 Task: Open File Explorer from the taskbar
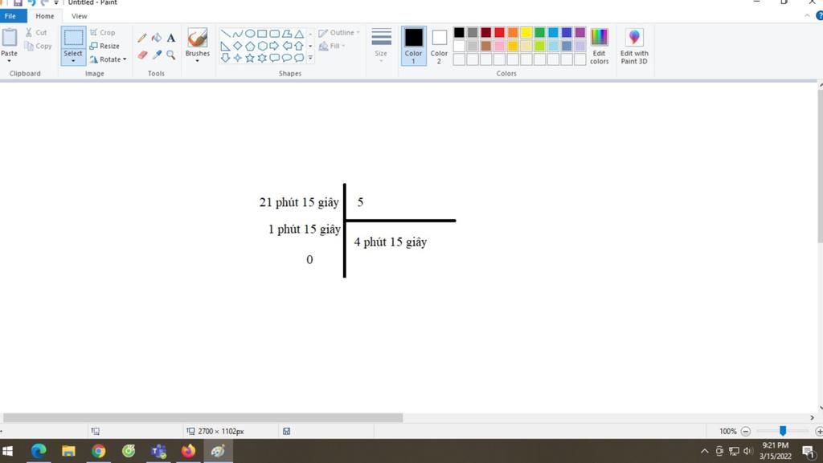68,451
